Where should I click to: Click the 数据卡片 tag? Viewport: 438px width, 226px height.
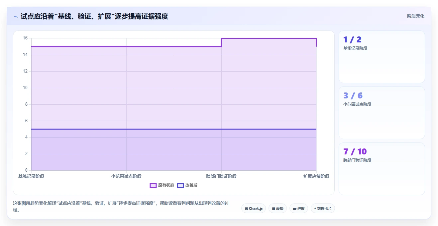[323, 208]
